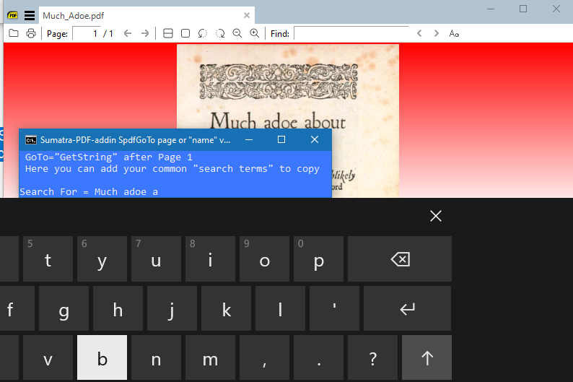Tap the v key
573x382 pixels.
tap(48, 358)
